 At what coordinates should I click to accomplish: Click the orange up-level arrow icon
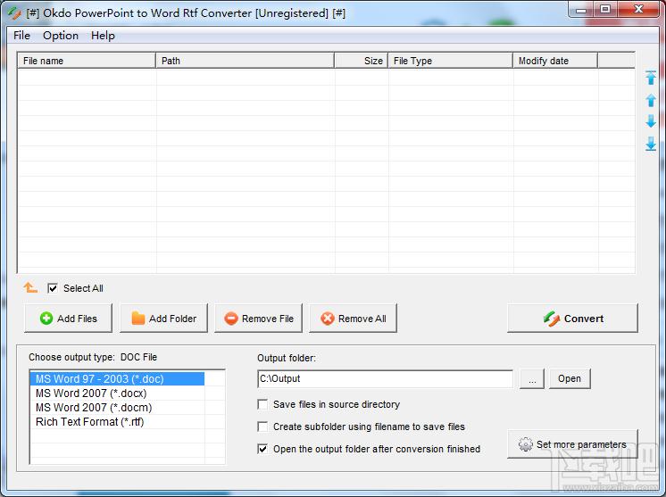coord(30,287)
